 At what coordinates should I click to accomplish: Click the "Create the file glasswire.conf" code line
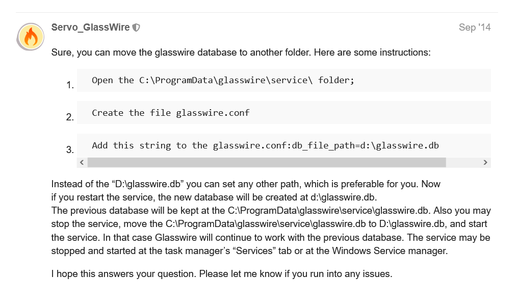[171, 113]
